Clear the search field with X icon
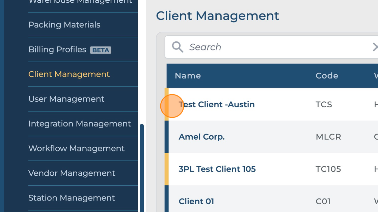The width and height of the screenshot is (378, 212). click(x=375, y=47)
